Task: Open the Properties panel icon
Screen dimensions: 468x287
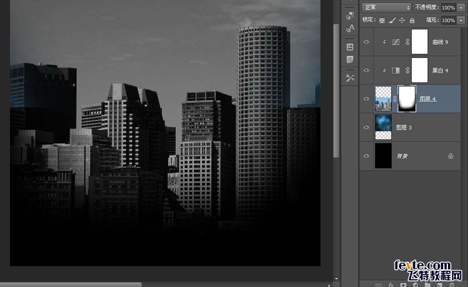Action: [350, 47]
